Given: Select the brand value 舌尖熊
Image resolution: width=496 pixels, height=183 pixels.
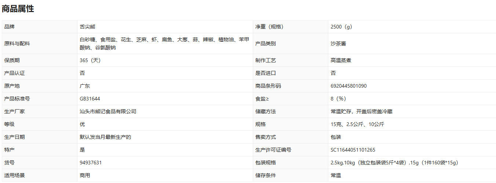Looking at the screenshot, I should click(87, 27).
